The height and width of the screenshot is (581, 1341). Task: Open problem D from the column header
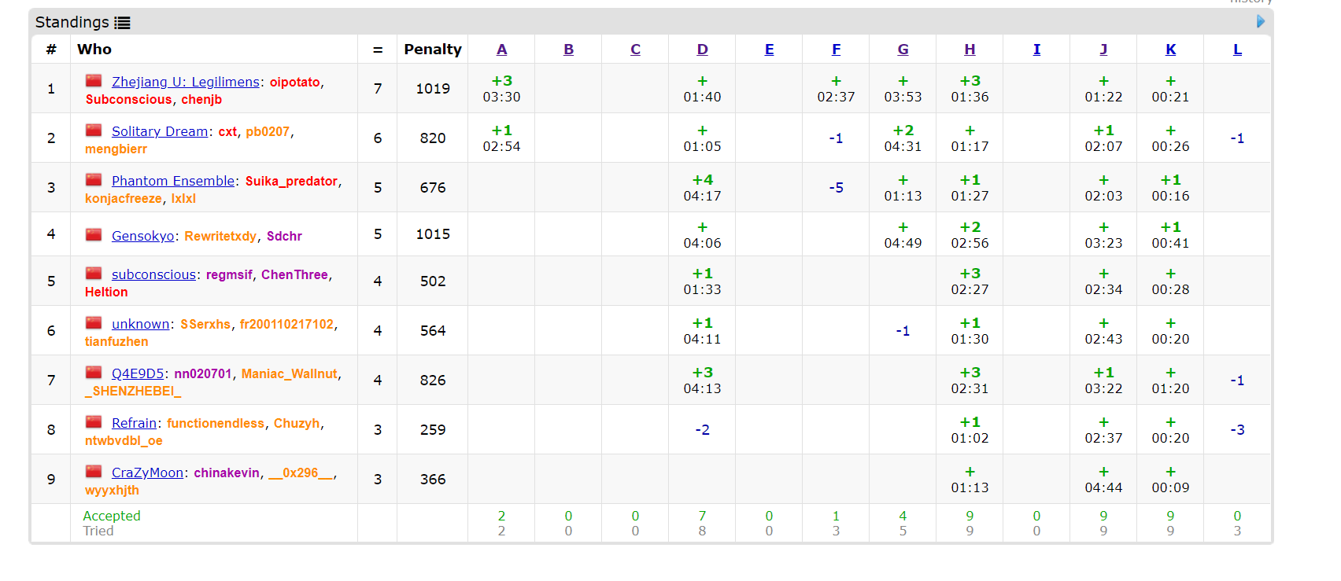click(702, 50)
